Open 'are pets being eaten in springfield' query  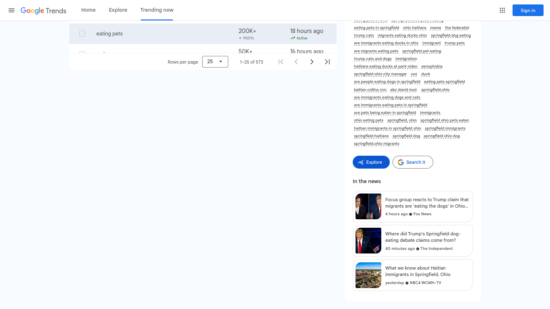click(x=385, y=113)
